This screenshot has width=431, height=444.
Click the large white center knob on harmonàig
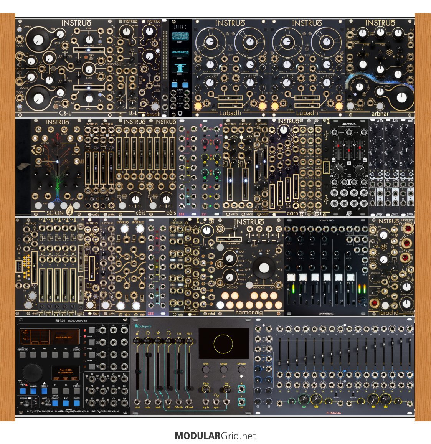pos(264,267)
